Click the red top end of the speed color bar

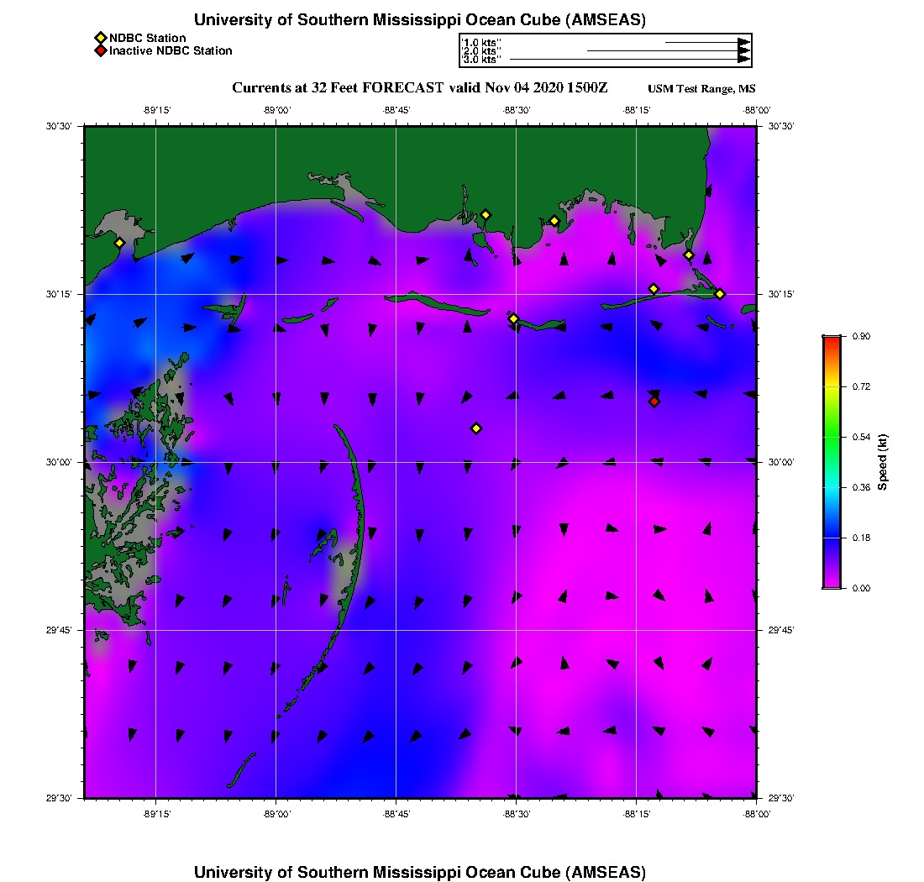pos(831,339)
